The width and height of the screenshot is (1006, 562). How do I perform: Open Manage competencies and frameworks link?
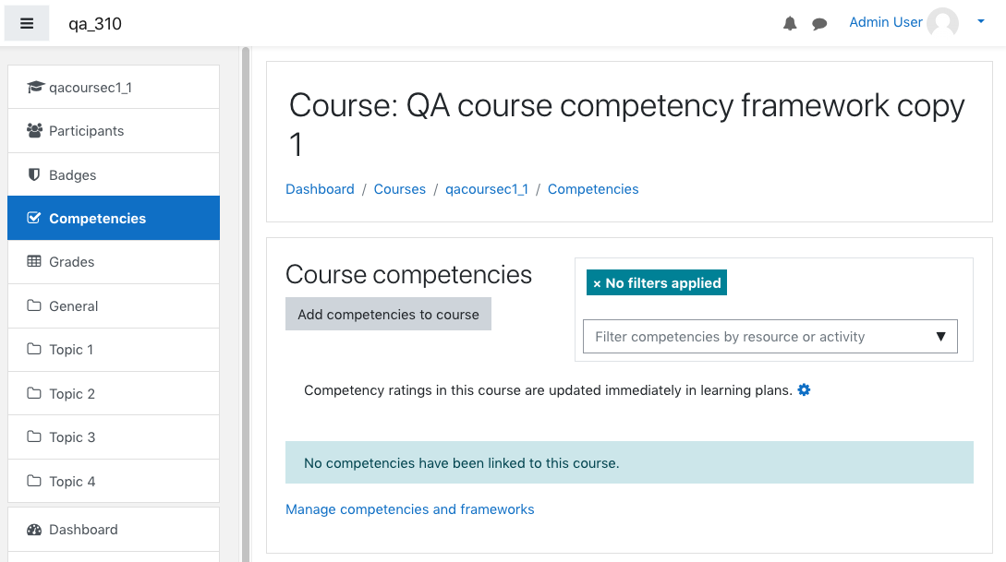coord(409,508)
